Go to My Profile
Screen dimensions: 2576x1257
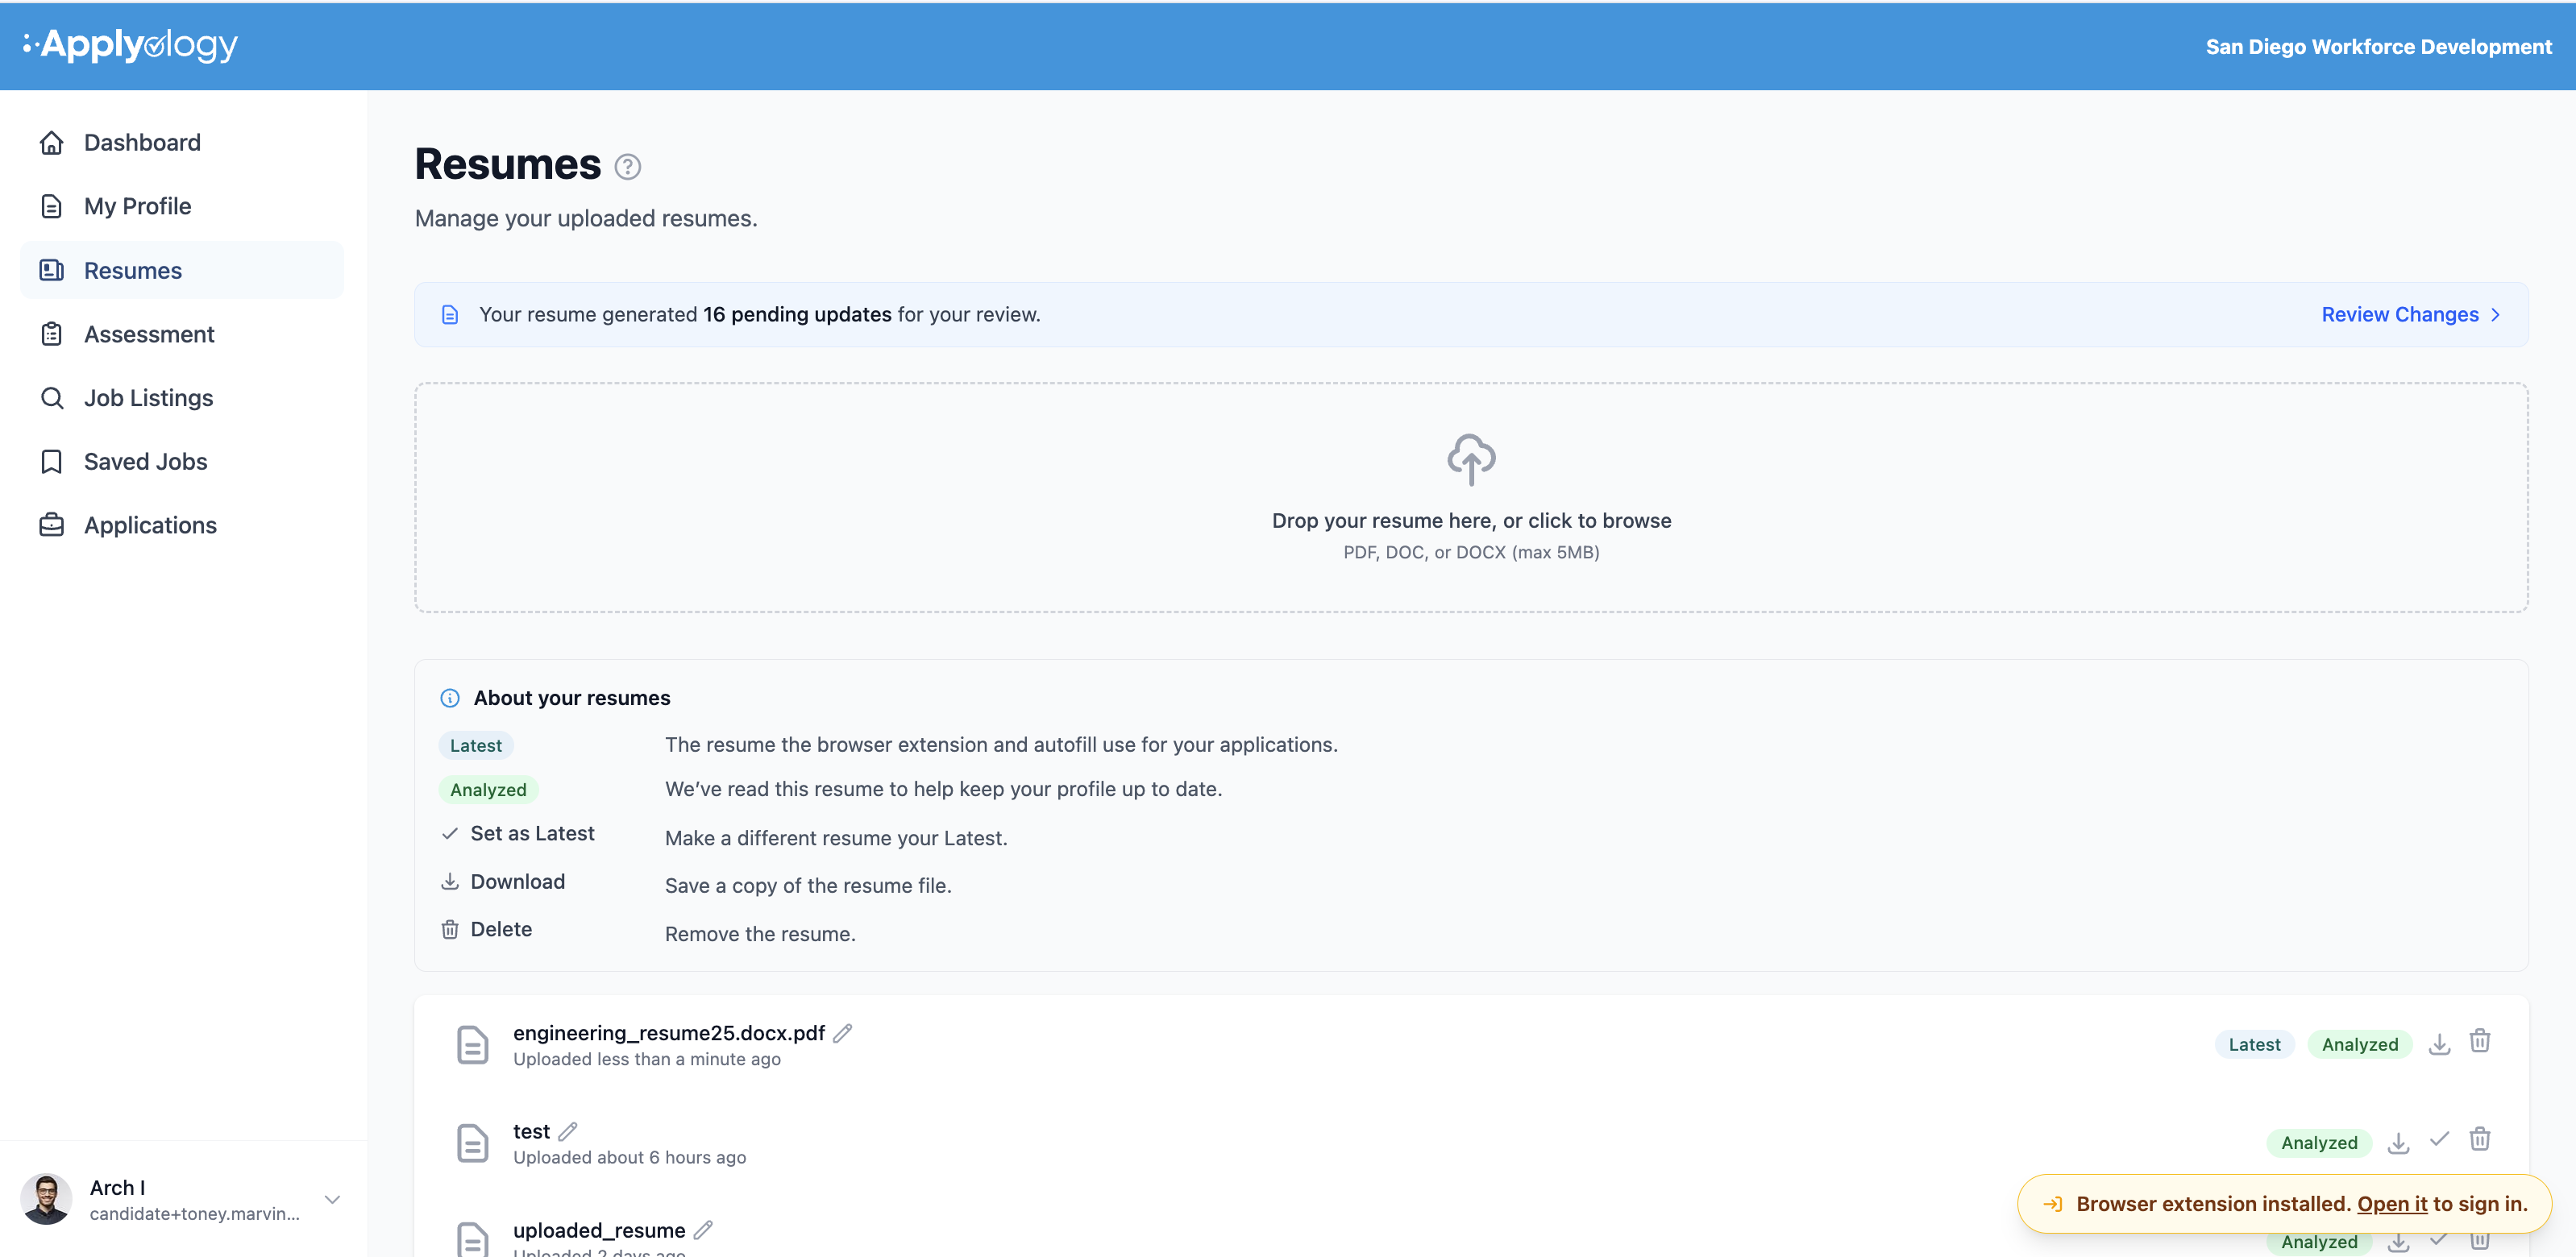[182, 206]
